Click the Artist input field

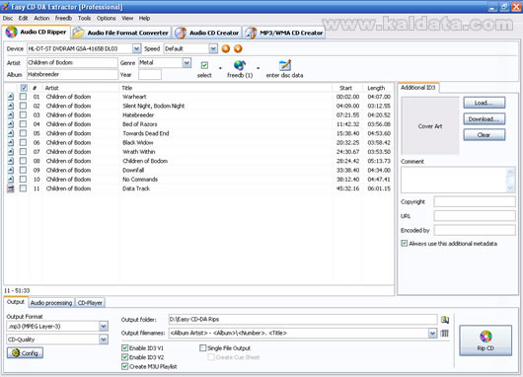tap(72, 63)
